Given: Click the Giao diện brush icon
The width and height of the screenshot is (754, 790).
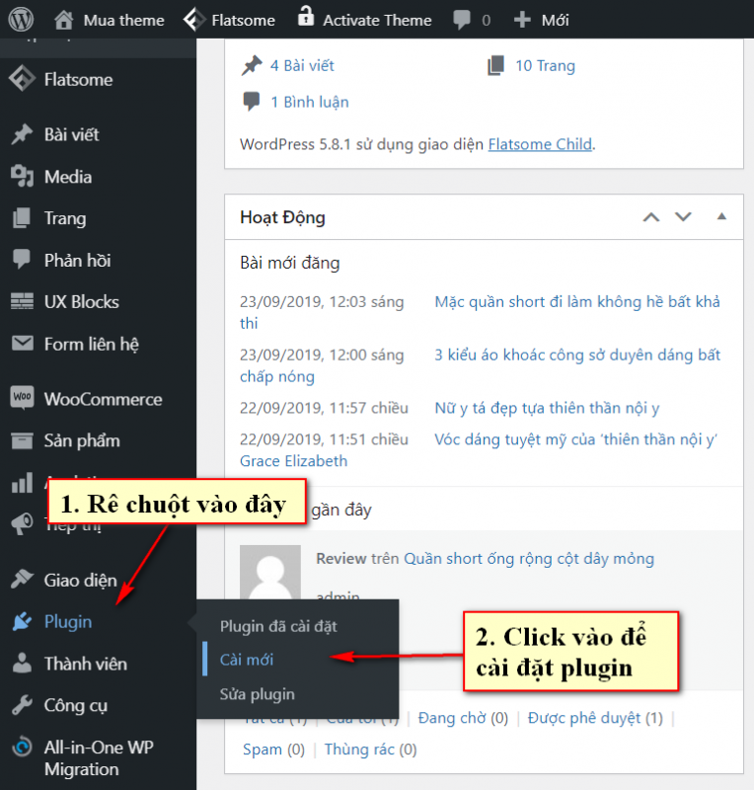Looking at the screenshot, I should click(22, 580).
